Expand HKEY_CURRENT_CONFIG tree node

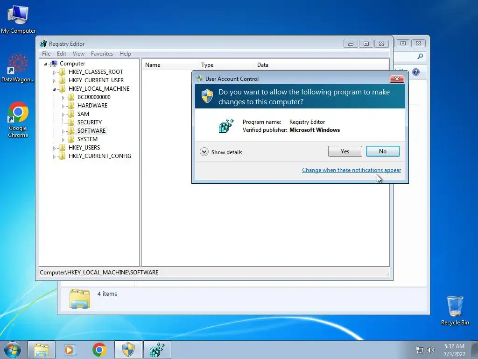pos(54,157)
